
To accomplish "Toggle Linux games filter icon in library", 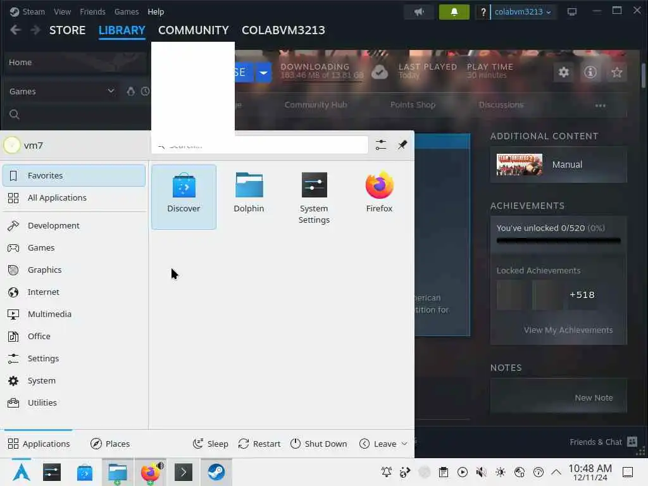I will coord(130,91).
